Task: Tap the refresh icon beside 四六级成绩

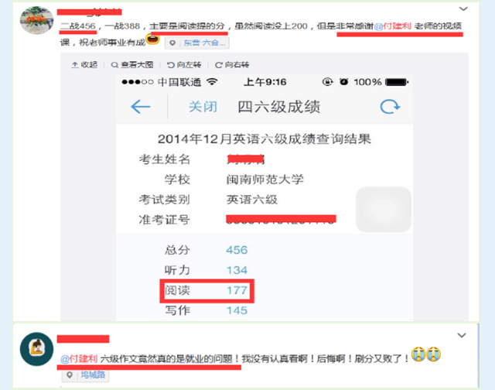Action: [390, 107]
